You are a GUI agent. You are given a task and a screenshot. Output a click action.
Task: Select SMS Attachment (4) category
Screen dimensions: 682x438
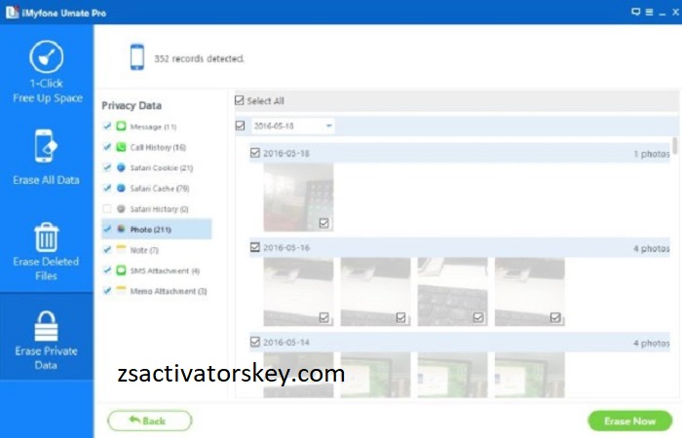coord(165,271)
